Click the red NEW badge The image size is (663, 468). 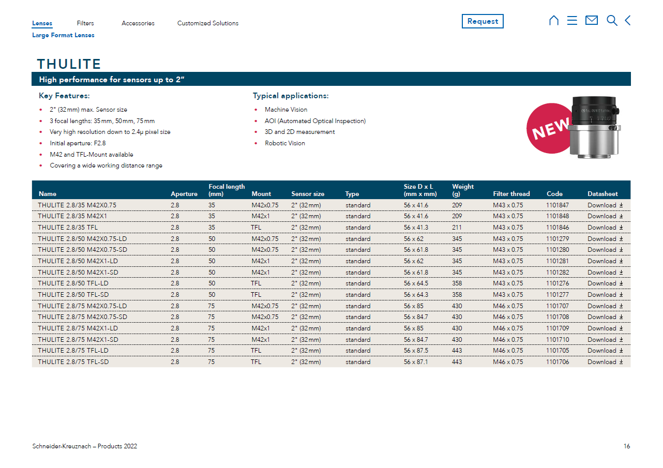pos(549,128)
